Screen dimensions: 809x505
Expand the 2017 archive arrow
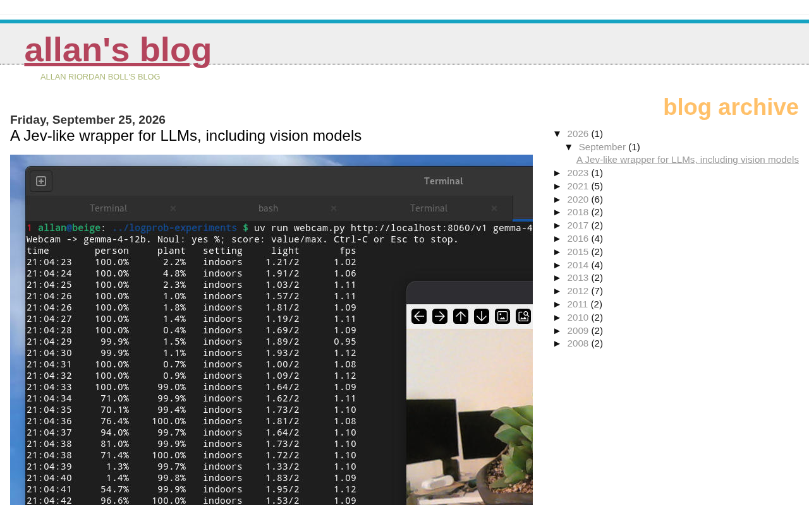pyautogui.click(x=557, y=225)
